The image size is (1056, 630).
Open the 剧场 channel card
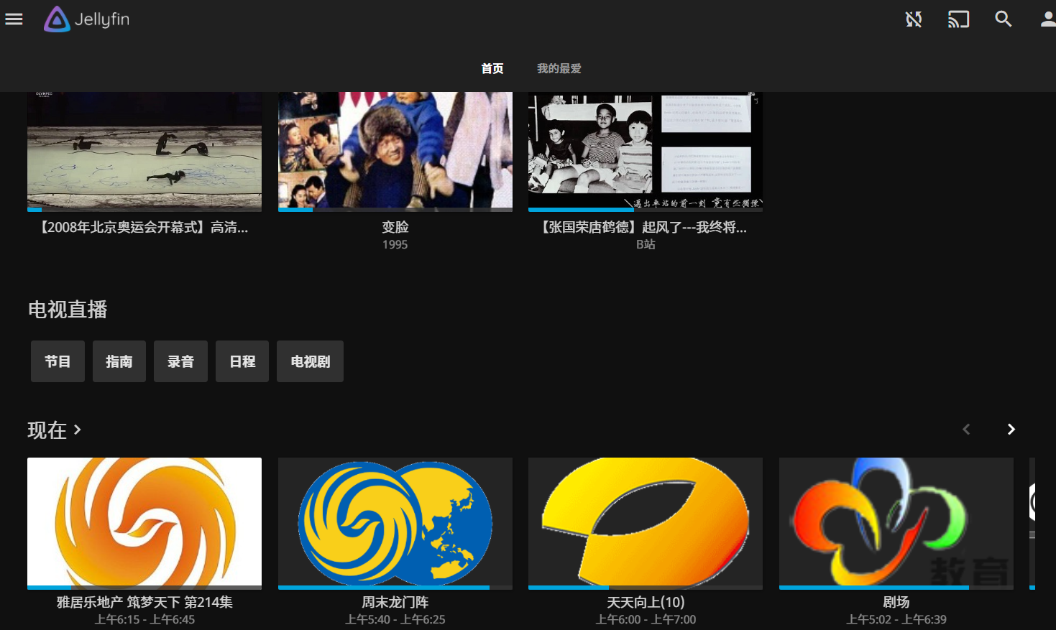tap(896, 523)
